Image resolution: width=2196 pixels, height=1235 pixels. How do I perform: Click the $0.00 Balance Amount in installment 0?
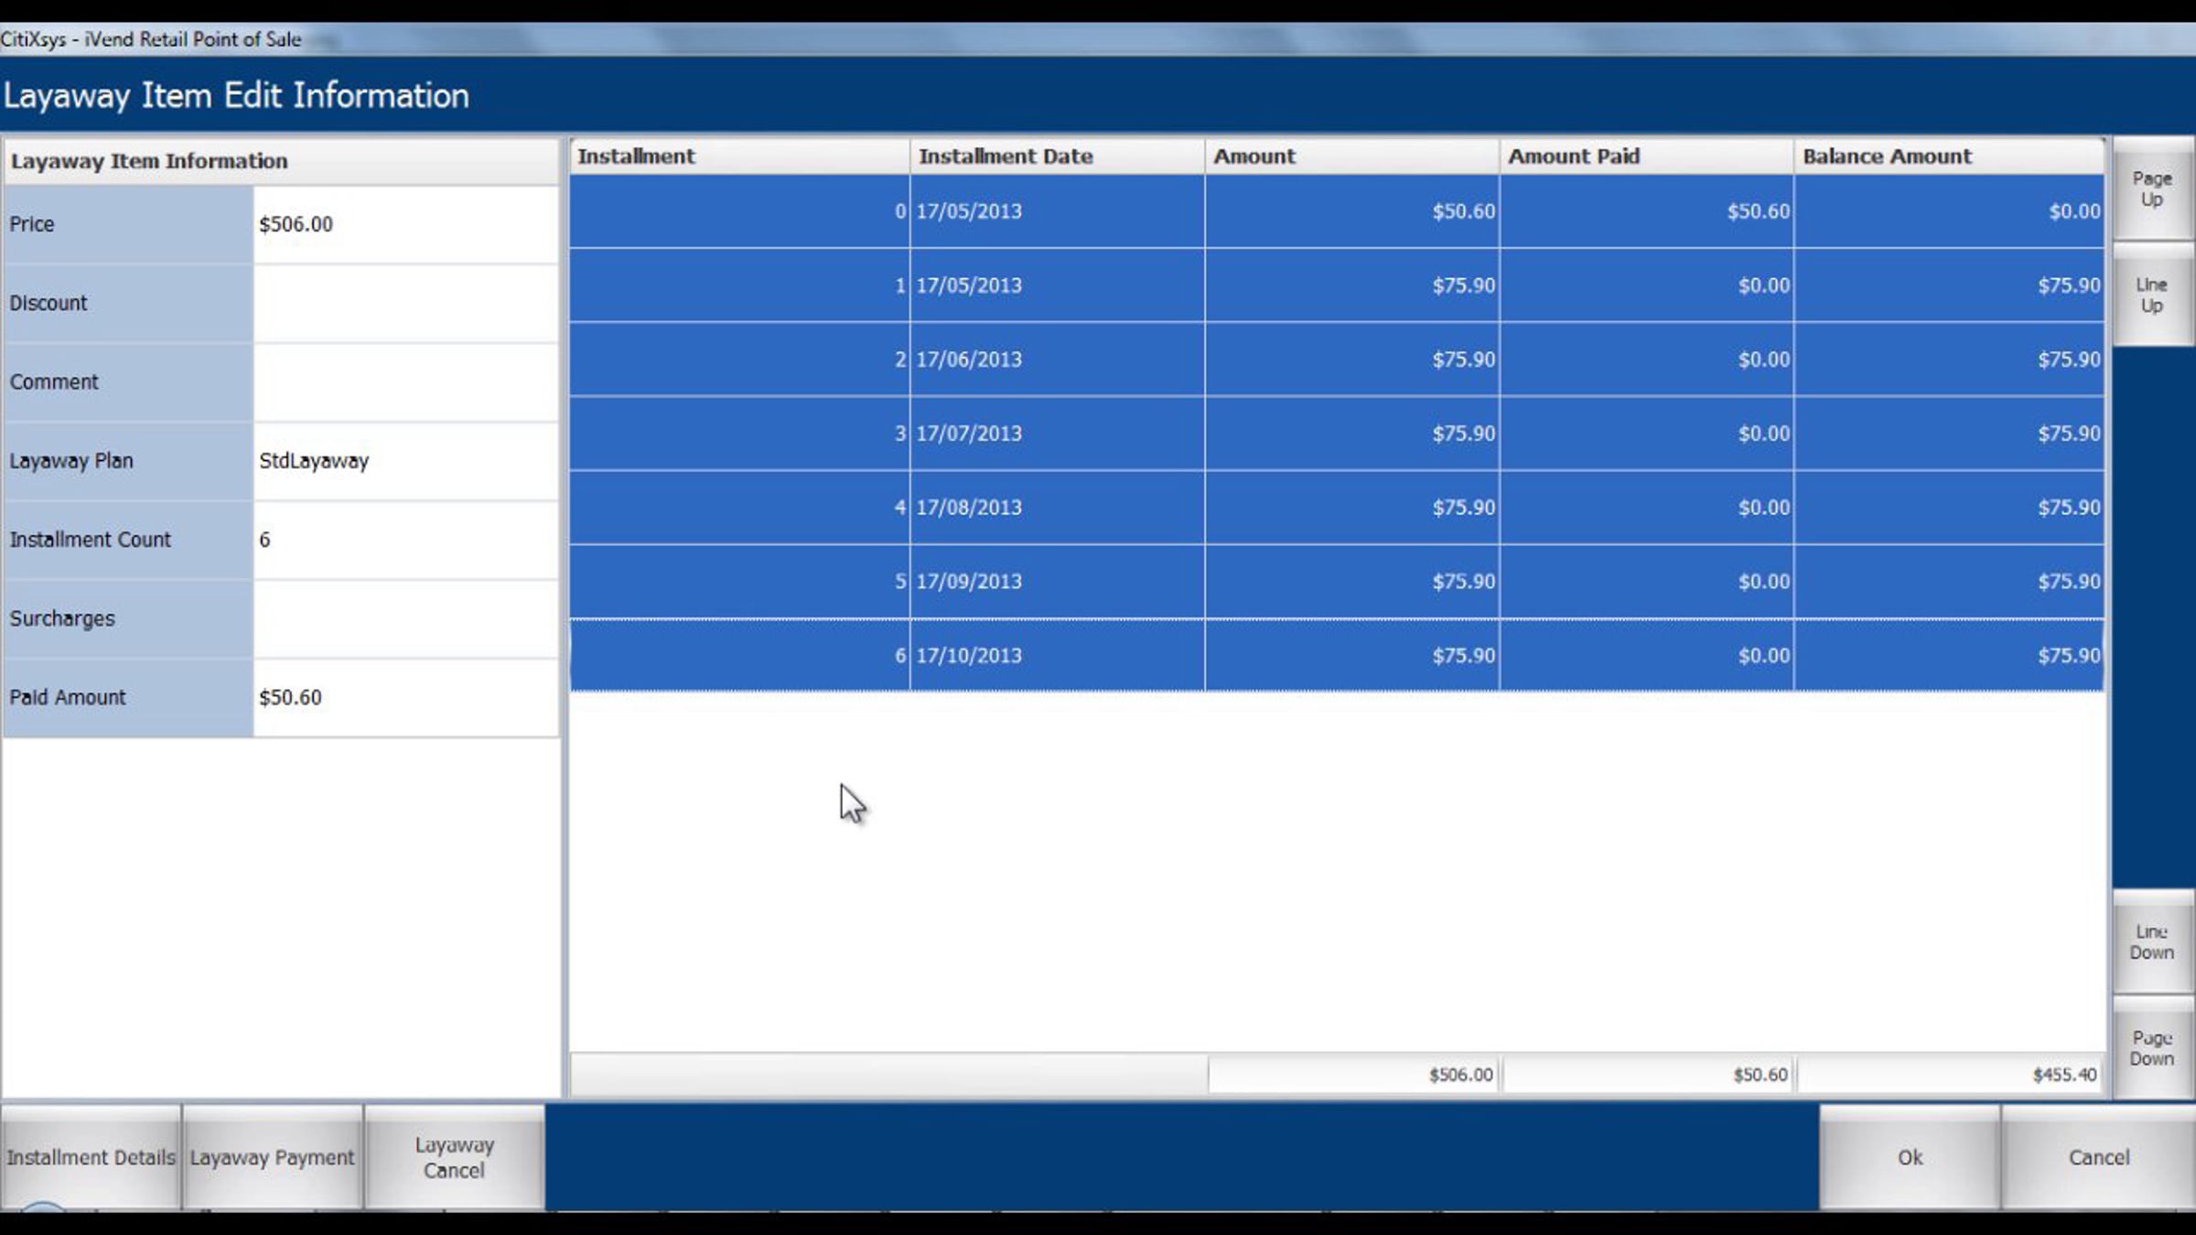[x=1949, y=211]
